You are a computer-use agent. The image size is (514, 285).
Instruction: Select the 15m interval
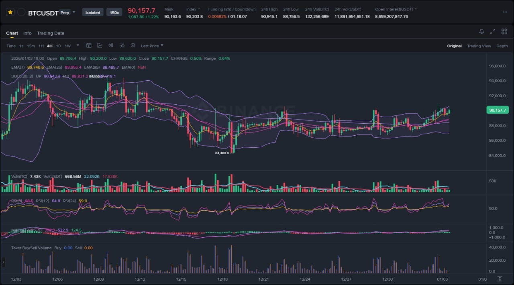coord(31,46)
